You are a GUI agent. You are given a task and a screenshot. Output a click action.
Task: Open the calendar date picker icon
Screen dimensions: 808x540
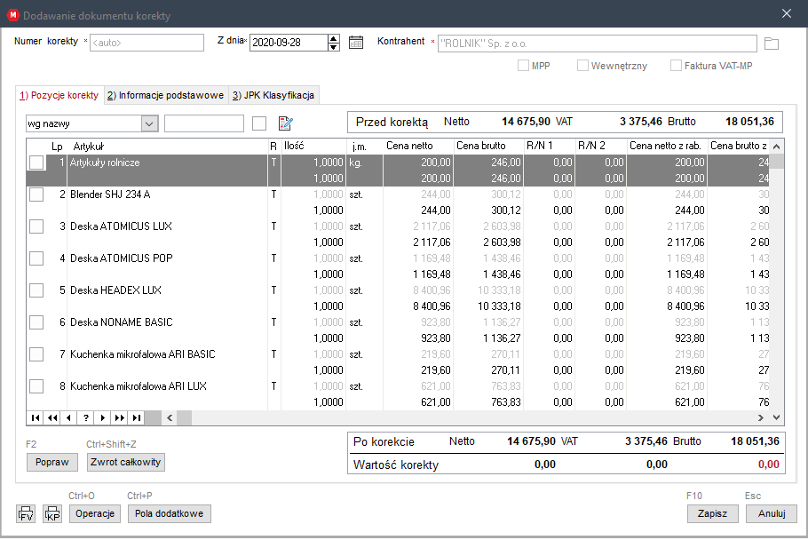pos(356,43)
